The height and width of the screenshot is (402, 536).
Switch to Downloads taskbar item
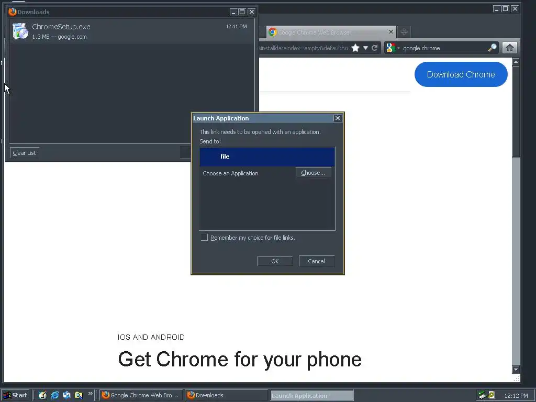pyautogui.click(x=227, y=395)
